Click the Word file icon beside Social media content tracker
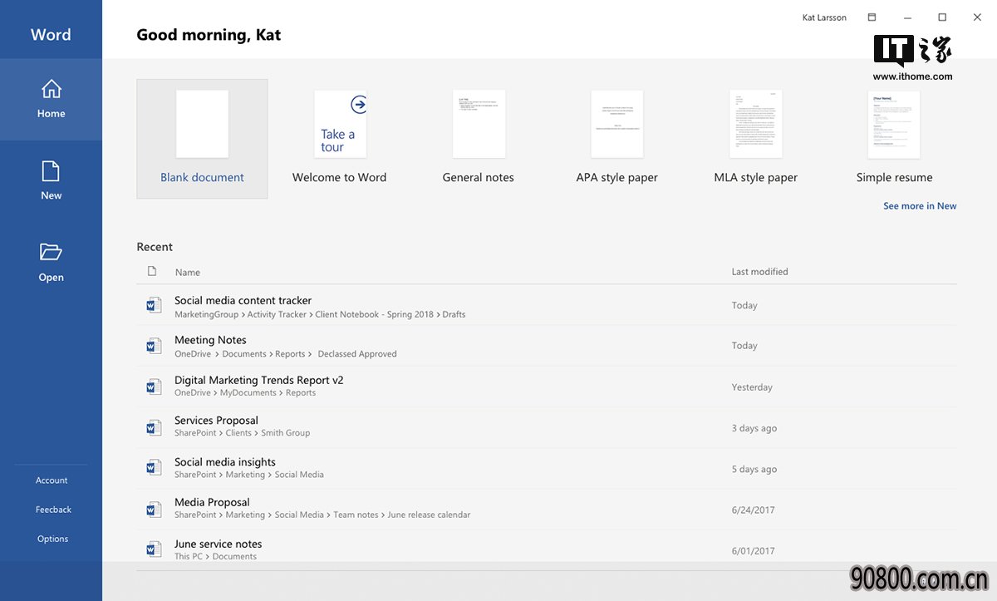The width and height of the screenshot is (997, 601). [154, 305]
